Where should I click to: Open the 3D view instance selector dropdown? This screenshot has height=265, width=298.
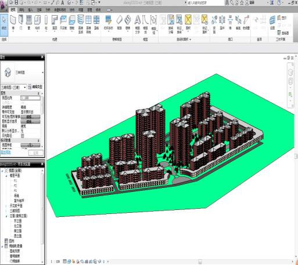pyautogui.click(x=13, y=88)
